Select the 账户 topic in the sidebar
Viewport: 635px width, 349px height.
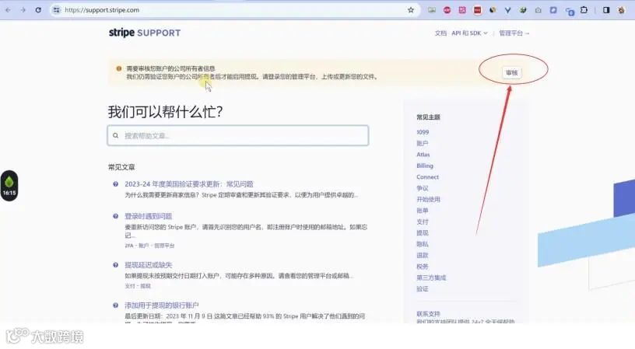(423, 143)
